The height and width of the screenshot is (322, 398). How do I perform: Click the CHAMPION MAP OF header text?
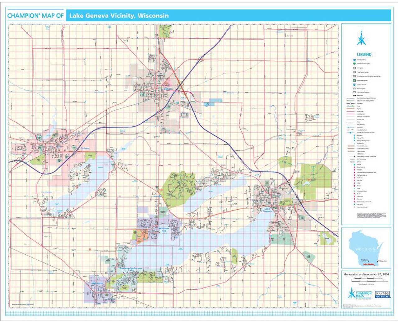pos(35,16)
